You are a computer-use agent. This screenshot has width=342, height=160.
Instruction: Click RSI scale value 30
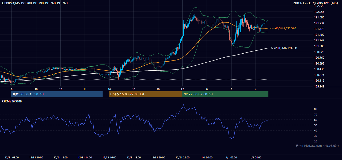[x=316, y=136]
